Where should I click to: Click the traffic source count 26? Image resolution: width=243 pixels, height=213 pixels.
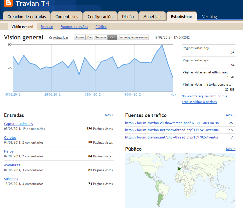tap(231, 123)
